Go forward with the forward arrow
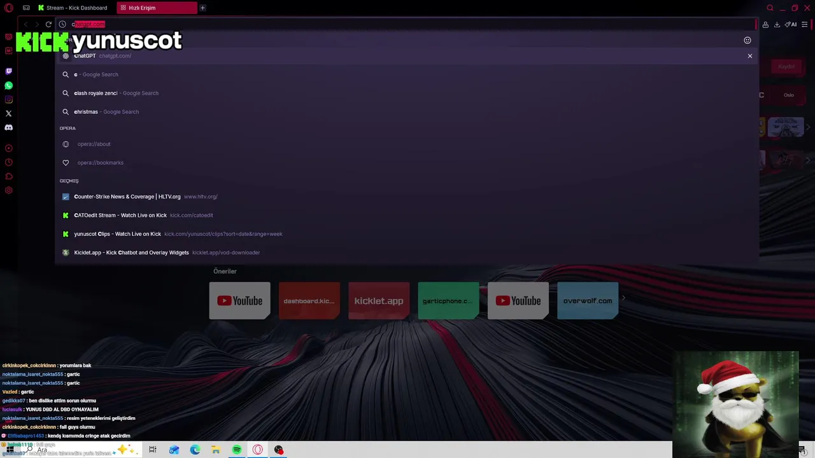815x458 pixels. 37,24
